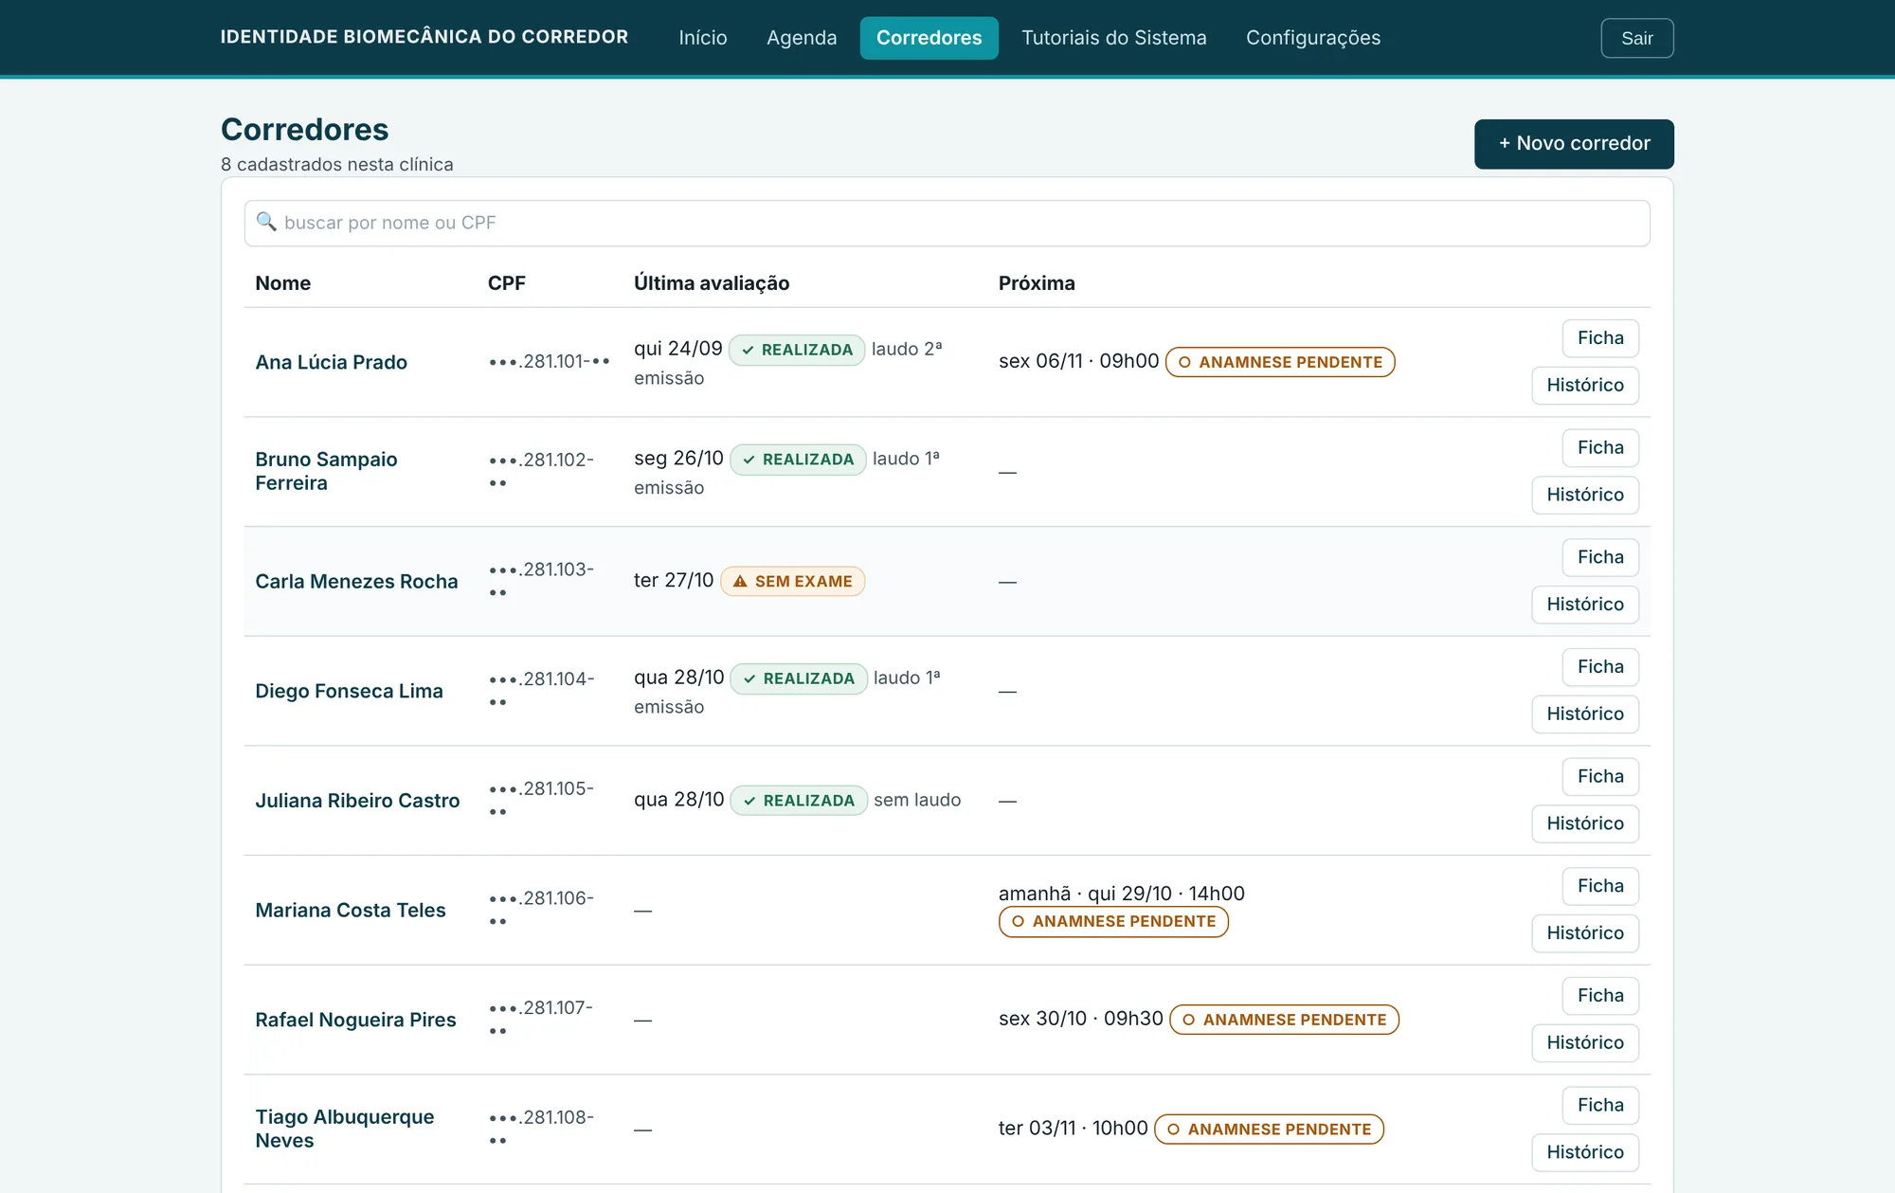Click the REALIZADA badge for Bruno

click(798, 460)
